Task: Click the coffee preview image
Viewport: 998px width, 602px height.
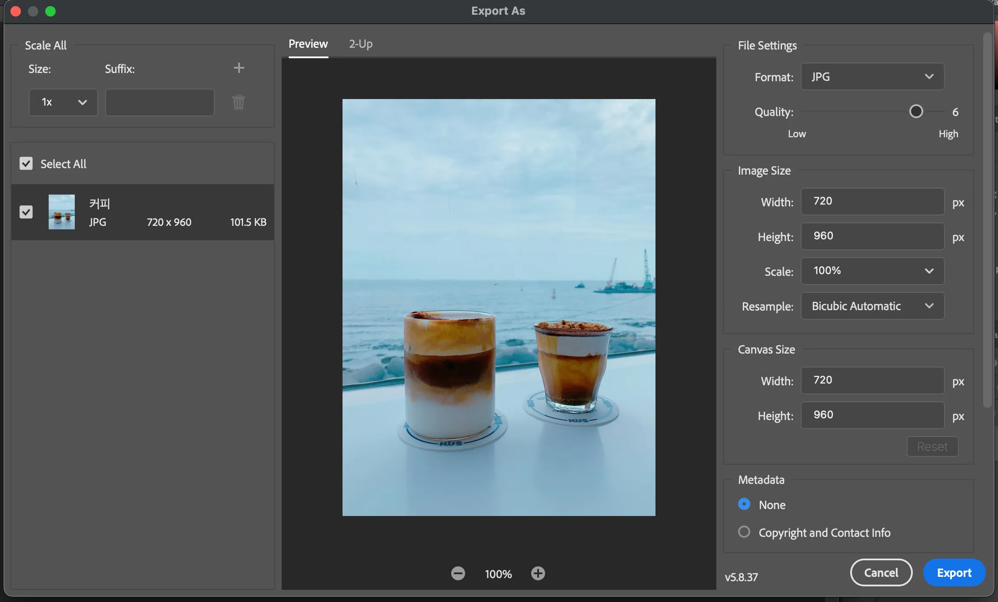Action: [x=499, y=308]
